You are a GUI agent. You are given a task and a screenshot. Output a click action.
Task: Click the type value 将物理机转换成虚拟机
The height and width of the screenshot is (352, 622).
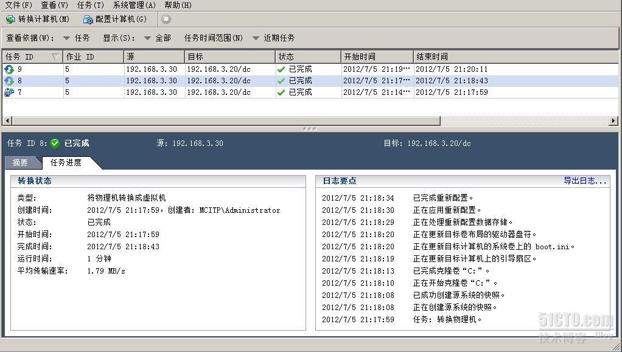(127, 198)
